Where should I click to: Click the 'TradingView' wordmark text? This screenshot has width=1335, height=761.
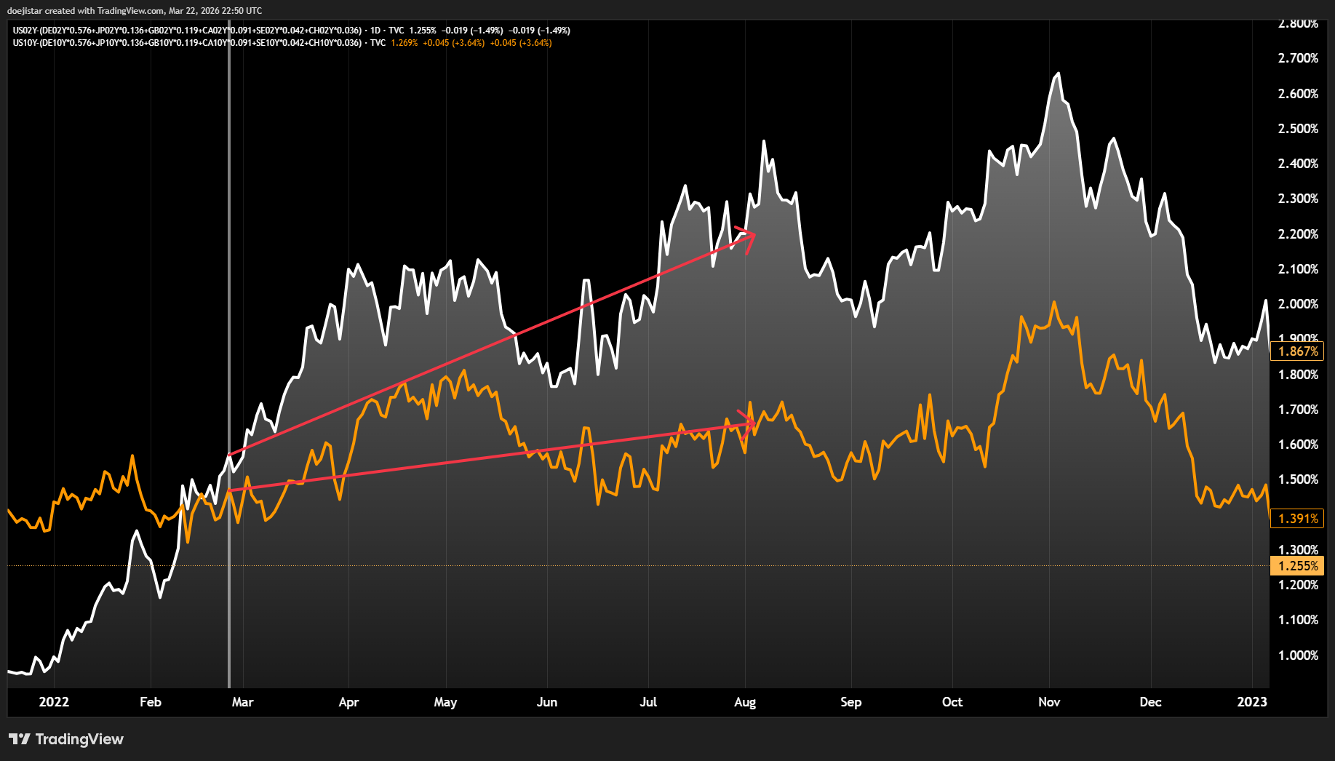pos(79,739)
